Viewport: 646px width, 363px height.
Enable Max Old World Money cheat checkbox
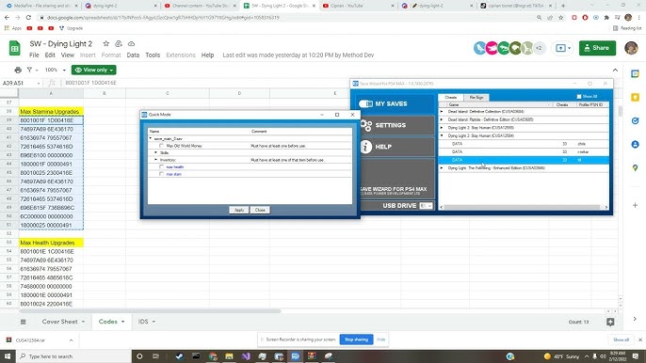click(x=162, y=146)
